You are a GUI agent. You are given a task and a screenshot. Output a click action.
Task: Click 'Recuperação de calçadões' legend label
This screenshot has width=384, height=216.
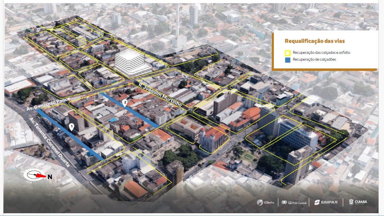[314, 59]
